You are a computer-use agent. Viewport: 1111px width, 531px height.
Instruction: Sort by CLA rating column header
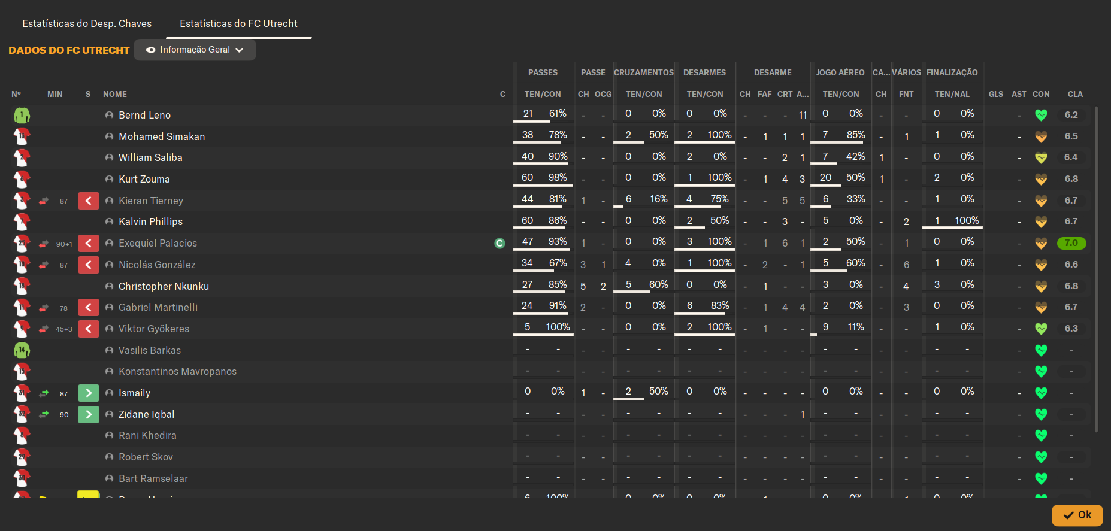tap(1075, 94)
